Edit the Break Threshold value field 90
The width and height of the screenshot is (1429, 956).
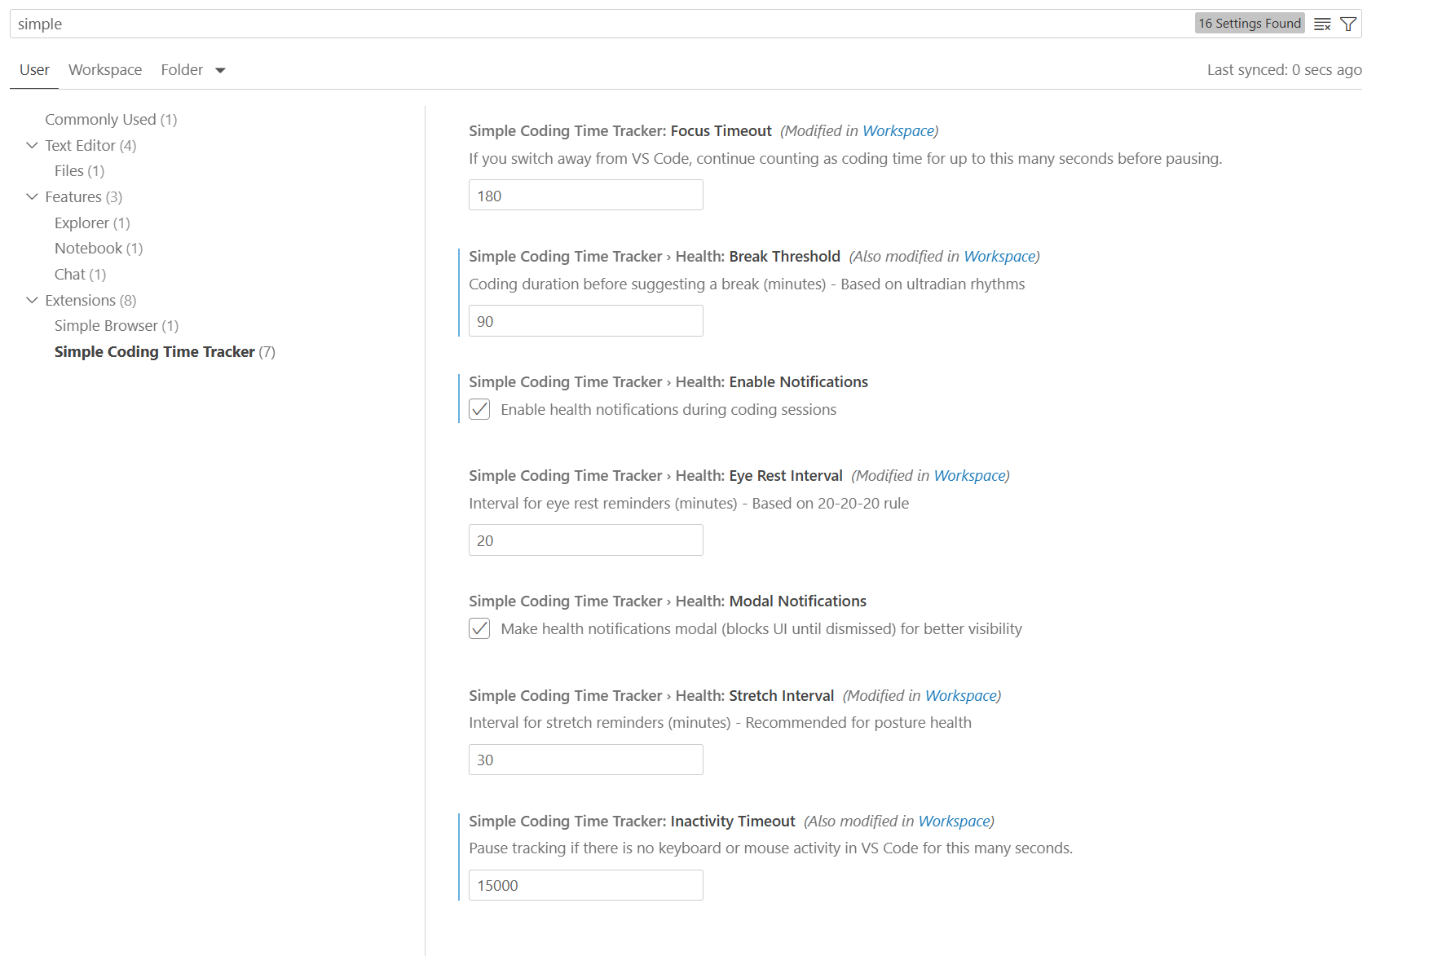tap(585, 321)
